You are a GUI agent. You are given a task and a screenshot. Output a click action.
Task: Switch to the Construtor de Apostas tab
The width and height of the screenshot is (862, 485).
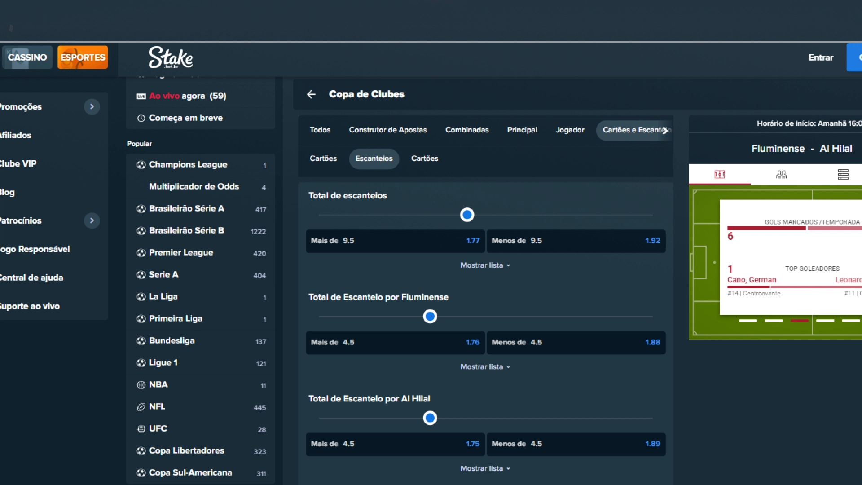click(x=387, y=130)
